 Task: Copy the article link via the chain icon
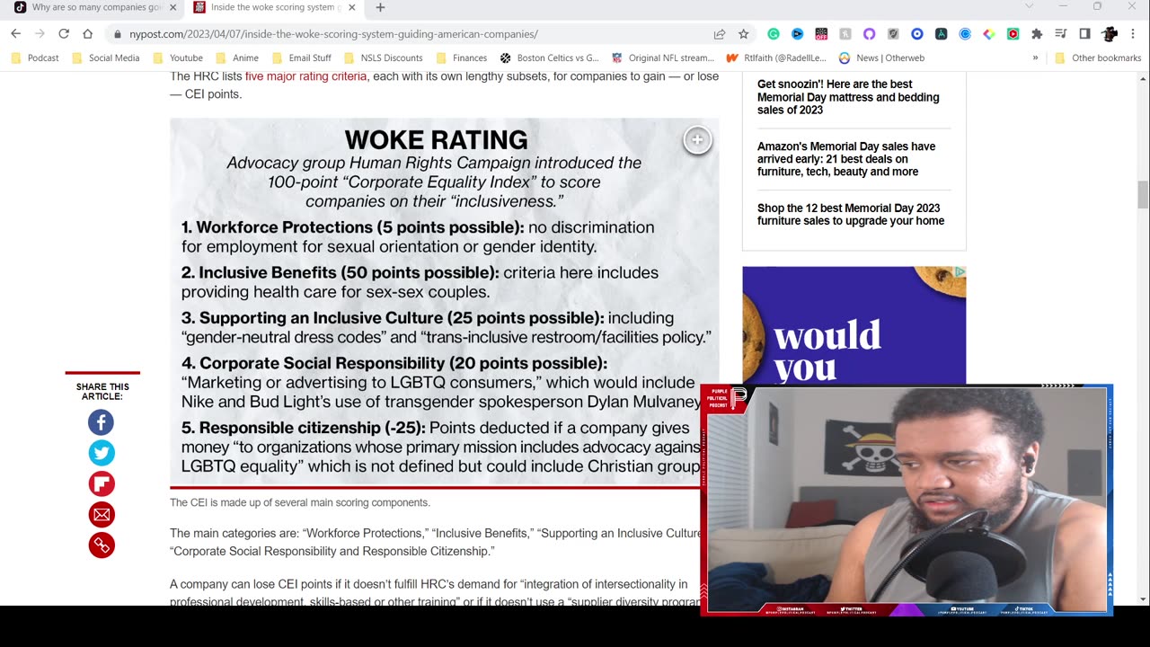102,545
